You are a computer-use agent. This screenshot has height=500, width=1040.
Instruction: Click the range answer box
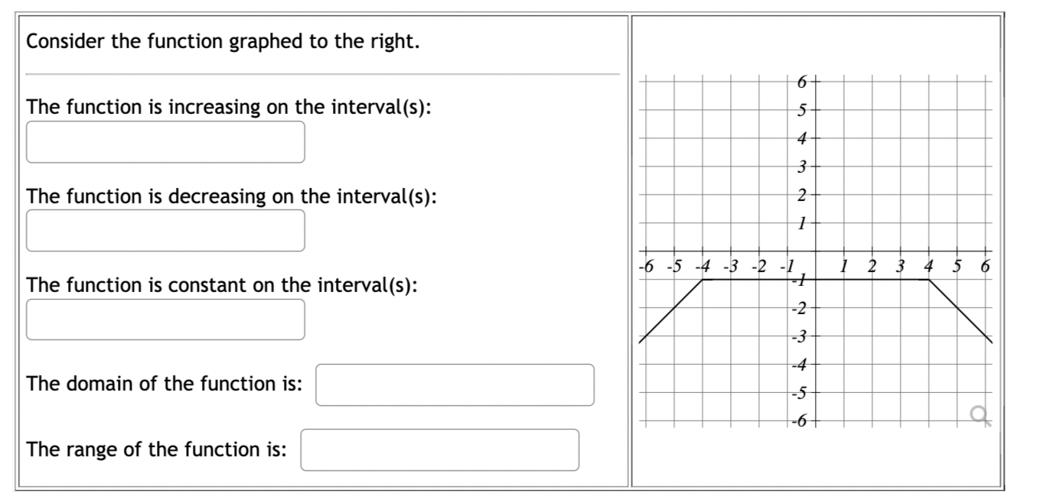pyautogui.click(x=440, y=450)
